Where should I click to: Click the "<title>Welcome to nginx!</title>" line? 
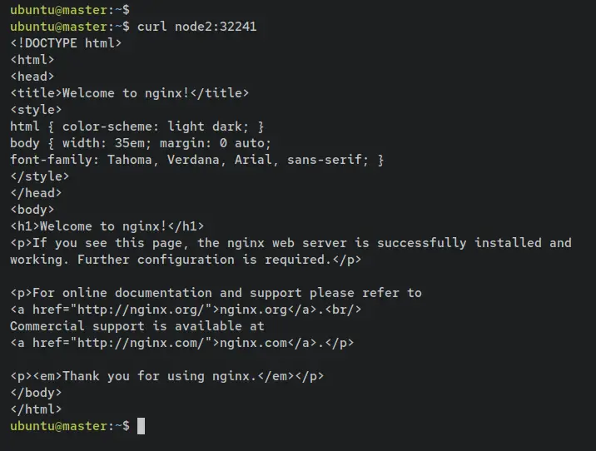click(129, 93)
